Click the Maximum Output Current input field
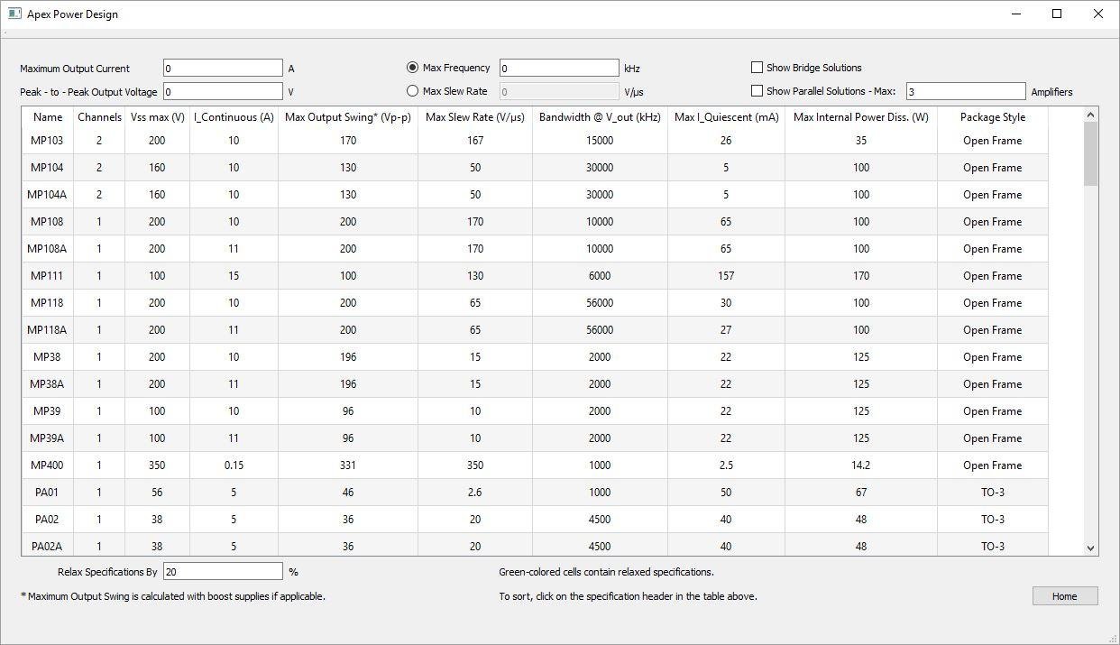 (x=222, y=67)
